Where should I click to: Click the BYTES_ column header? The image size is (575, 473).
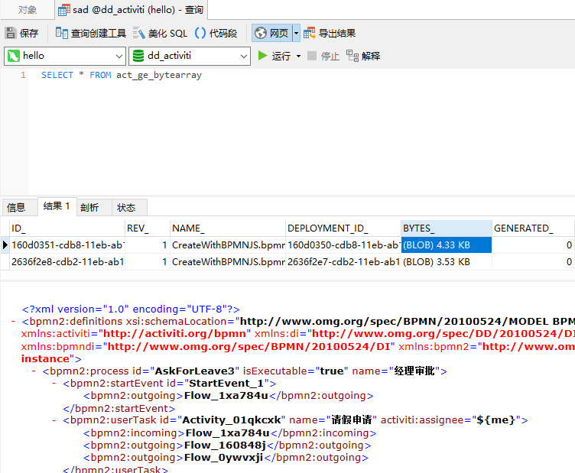tap(447, 228)
